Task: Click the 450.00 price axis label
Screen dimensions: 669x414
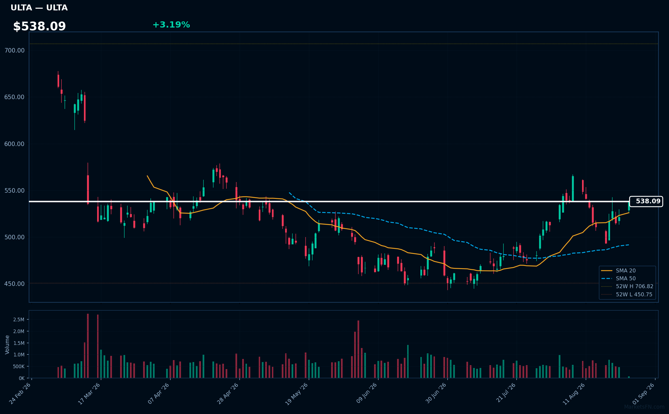Action: [x=14, y=284]
